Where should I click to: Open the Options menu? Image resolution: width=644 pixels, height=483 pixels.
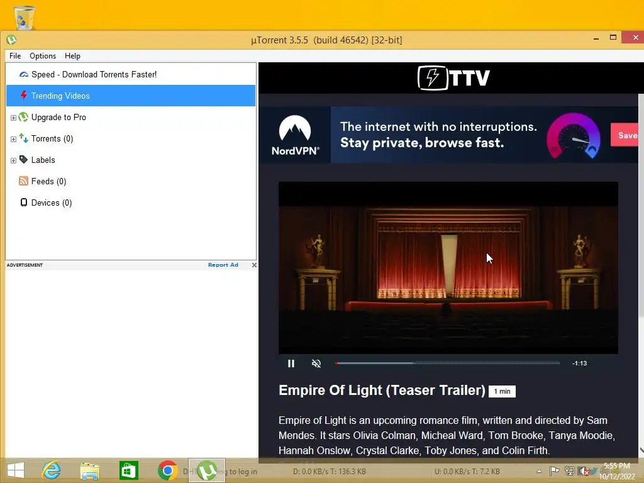pos(43,56)
